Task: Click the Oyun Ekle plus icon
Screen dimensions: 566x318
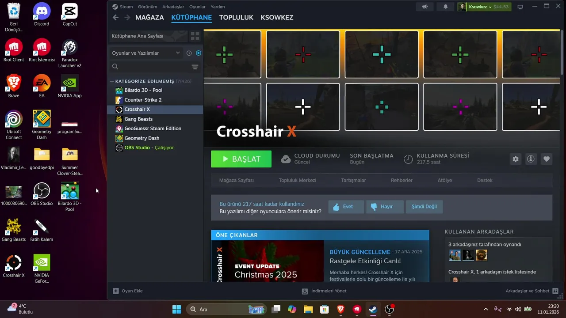Action: [x=116, y=291]
